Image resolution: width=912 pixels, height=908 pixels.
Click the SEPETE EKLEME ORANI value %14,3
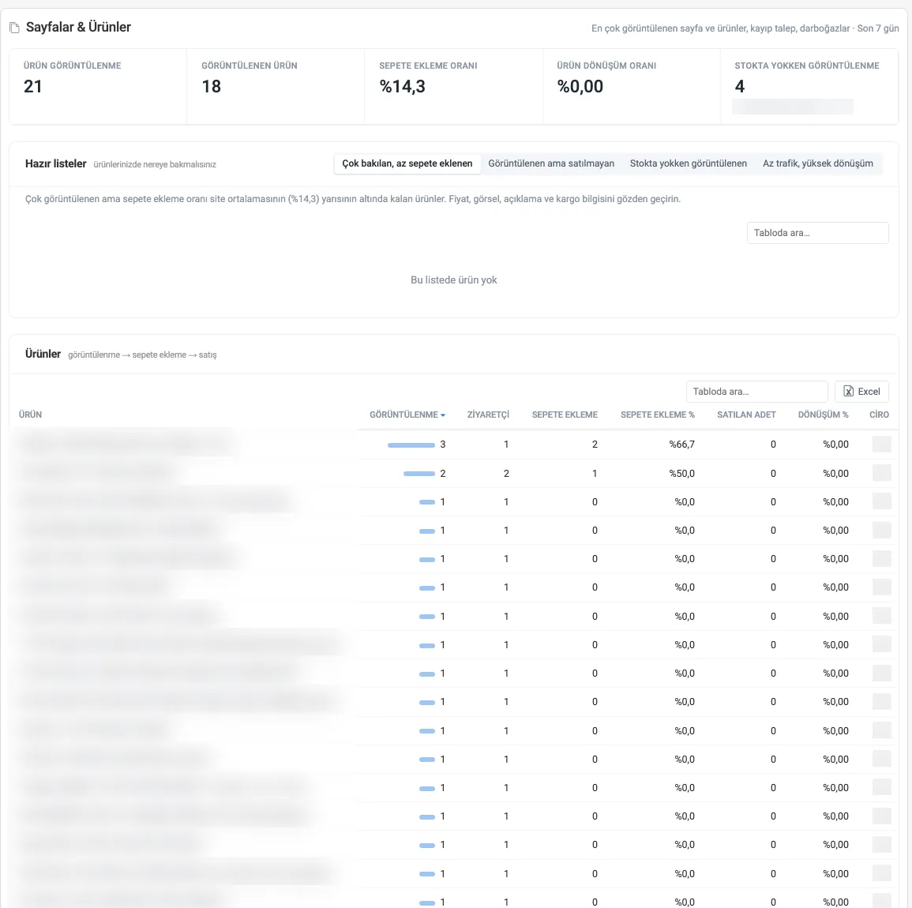click(403, 87)
